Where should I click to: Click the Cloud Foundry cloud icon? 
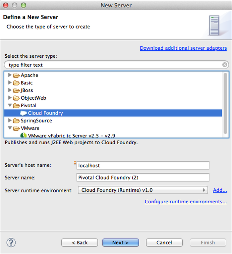click(x=24, y=113)
